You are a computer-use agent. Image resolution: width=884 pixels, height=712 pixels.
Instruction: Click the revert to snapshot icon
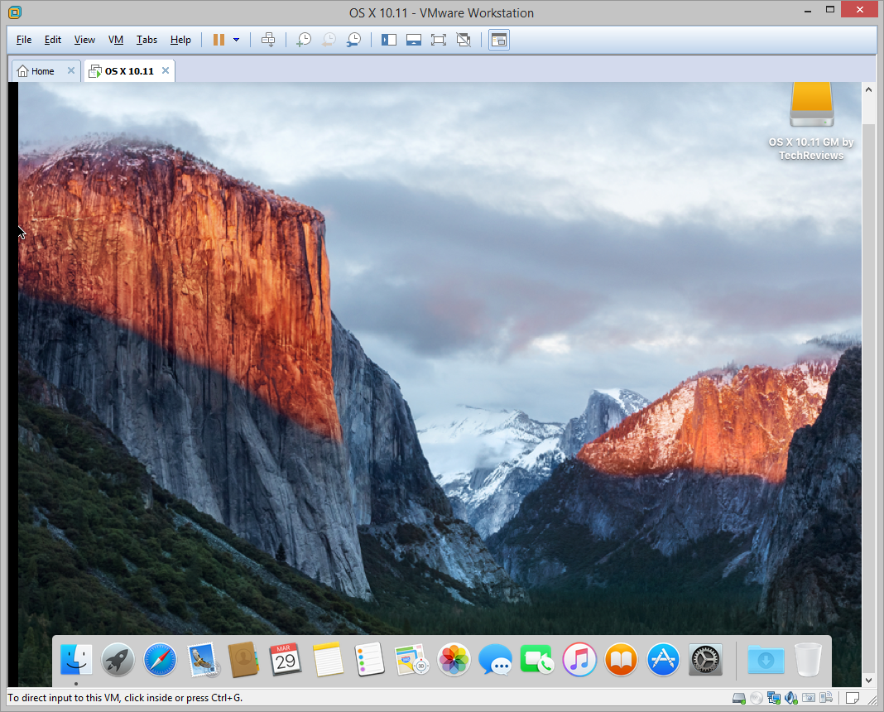tap(329, 40)
